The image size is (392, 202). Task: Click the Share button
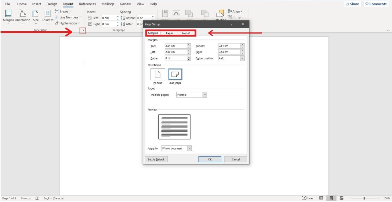(x=353, y=4)
